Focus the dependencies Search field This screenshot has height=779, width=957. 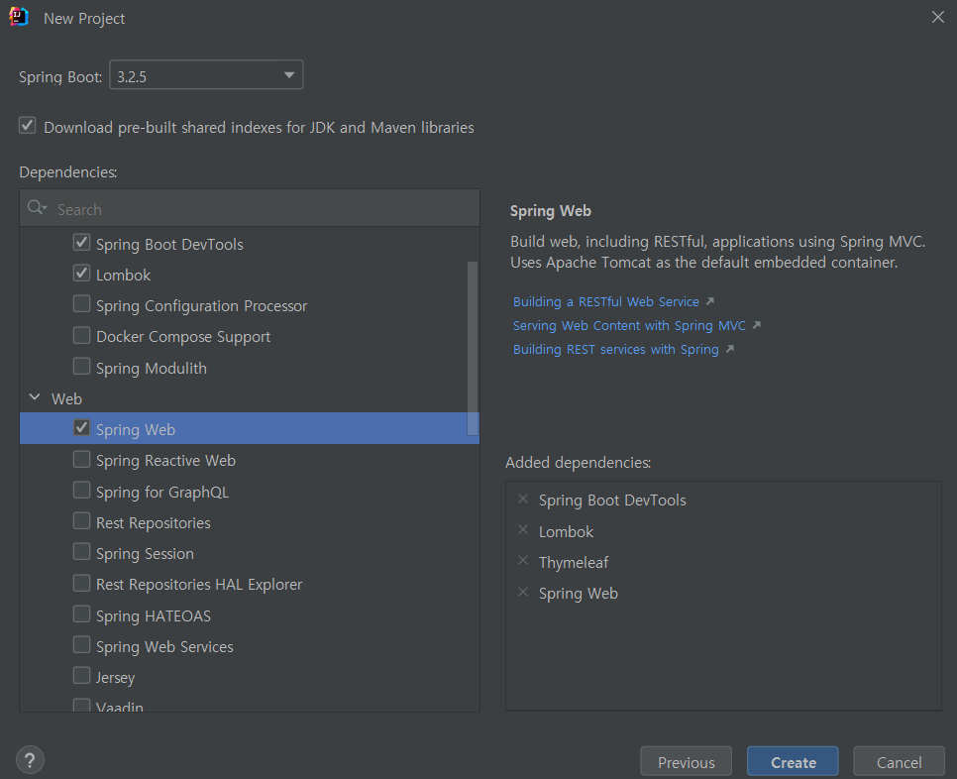pyautogui.click(x=250, y=209)
